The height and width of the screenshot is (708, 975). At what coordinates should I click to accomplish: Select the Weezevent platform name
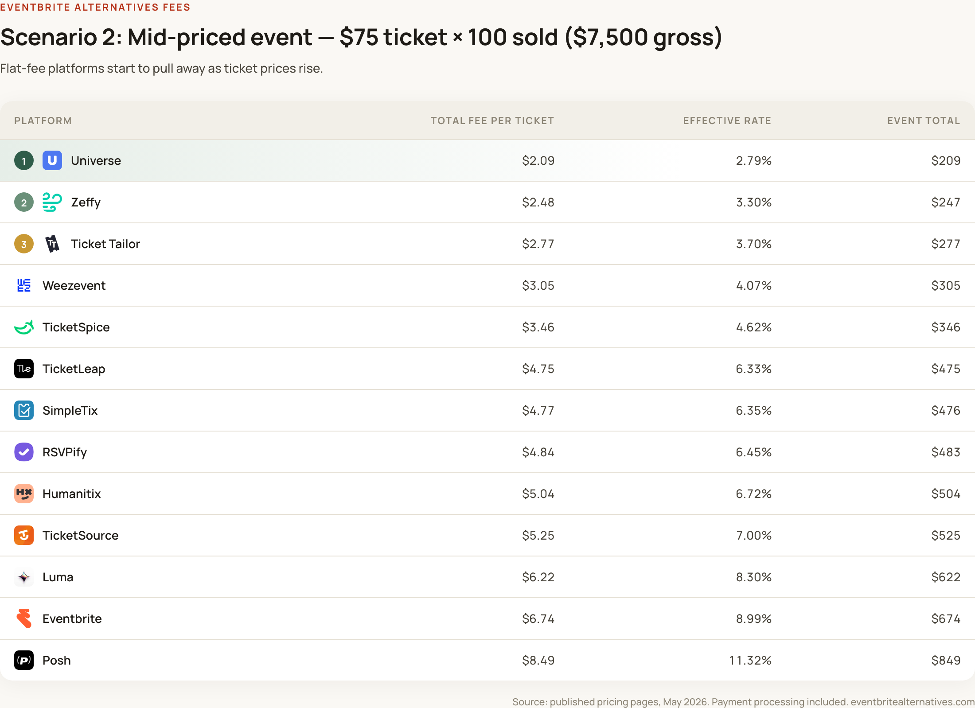(x=74, y=285)
